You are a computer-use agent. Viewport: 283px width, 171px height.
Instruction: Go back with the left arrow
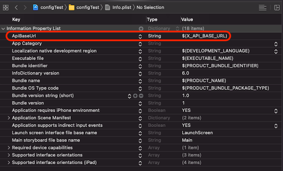(x=16, y=7)
